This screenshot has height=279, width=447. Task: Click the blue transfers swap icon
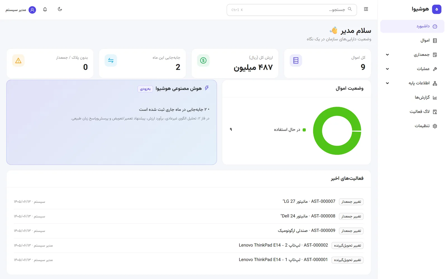coord(111,61)
